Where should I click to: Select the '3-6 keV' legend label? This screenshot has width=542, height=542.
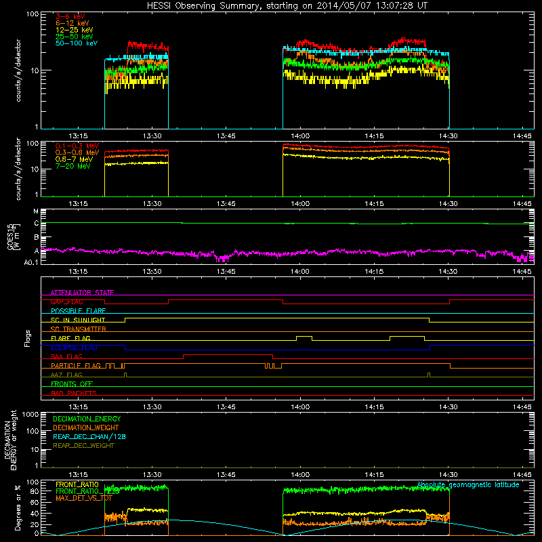[x=70, y=16]
